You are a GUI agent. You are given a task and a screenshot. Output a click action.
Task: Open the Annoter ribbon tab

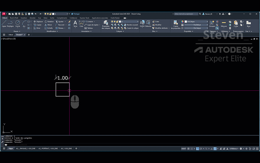pyautogui.click(x=32, y=18)
